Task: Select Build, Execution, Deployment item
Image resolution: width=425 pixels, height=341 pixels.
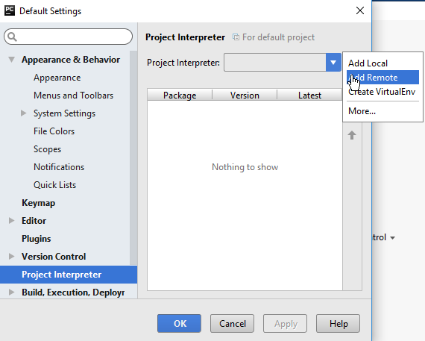Action: [x=73, y=292]
